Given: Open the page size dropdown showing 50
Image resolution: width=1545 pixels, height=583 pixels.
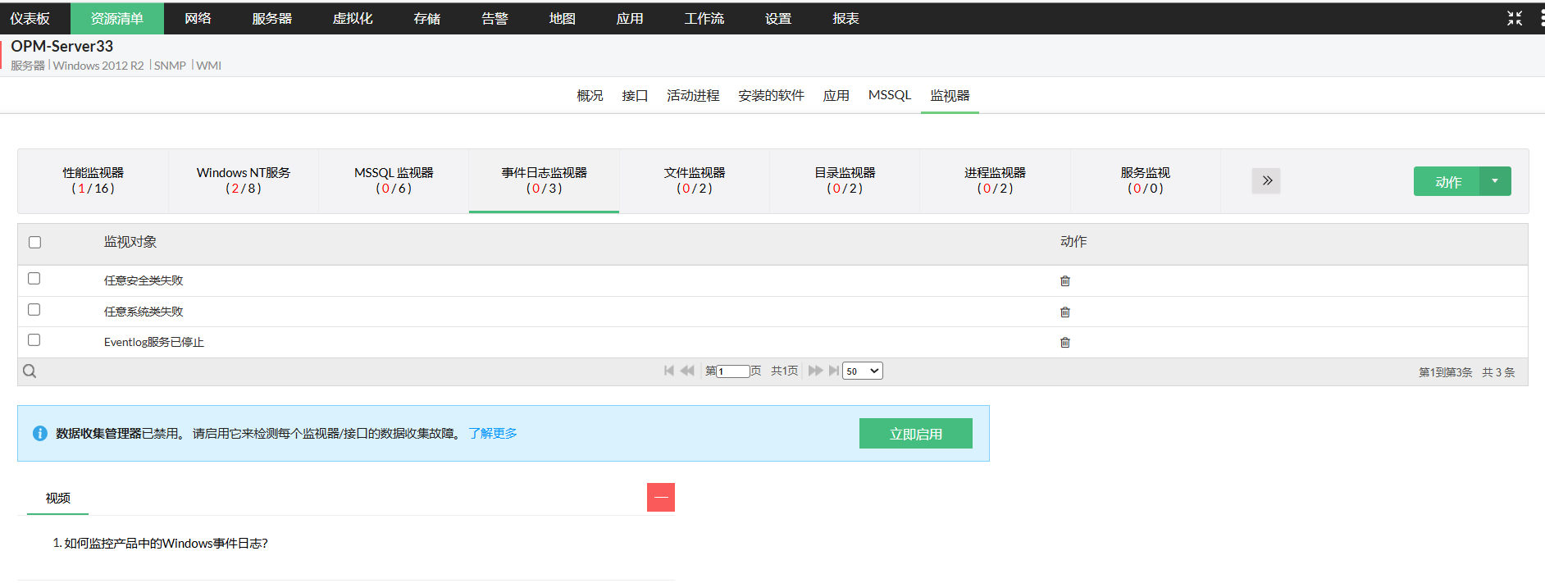Looking at the screenshot, I should 863,371.
